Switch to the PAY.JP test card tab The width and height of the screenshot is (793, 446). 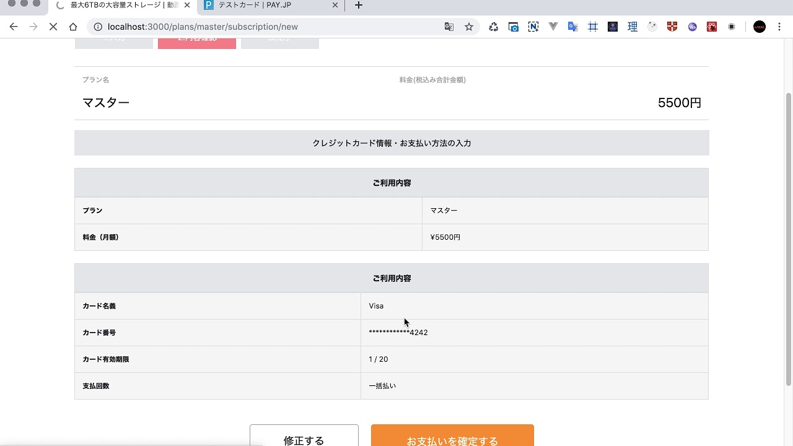(x=272, y=6)
